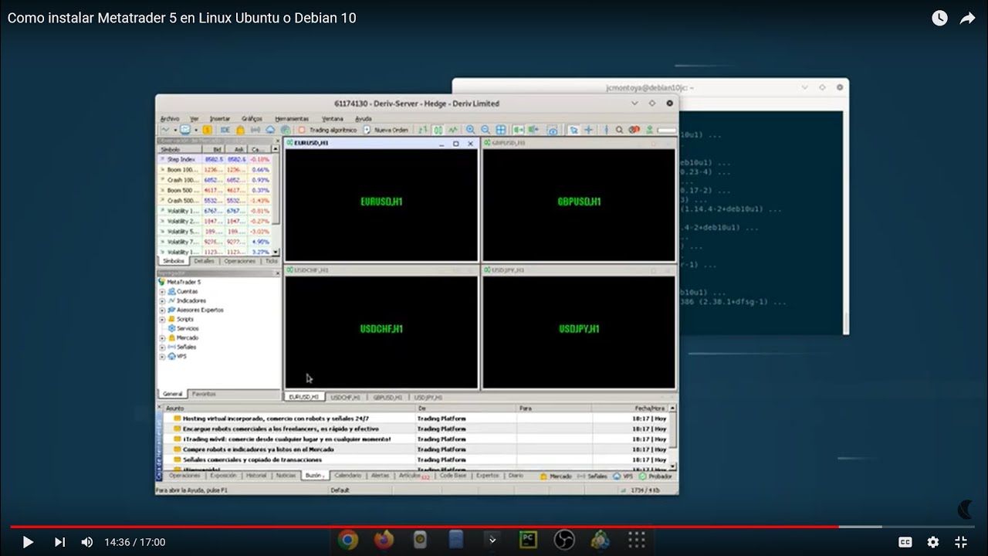Screen dimensions: 988x556
Task: Click Señales button in toolbox footer
Action: (593, 476)
